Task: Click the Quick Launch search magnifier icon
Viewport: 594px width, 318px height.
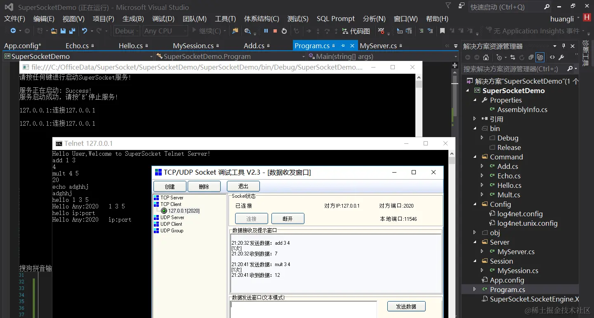Action: 547,7
